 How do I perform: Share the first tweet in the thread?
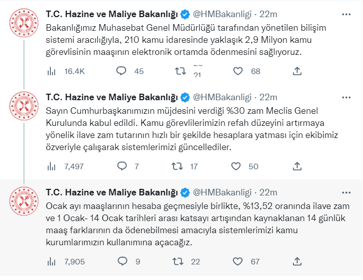(297, 72)
